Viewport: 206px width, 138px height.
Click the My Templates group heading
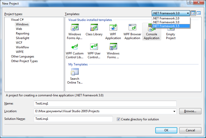(78, 64)
